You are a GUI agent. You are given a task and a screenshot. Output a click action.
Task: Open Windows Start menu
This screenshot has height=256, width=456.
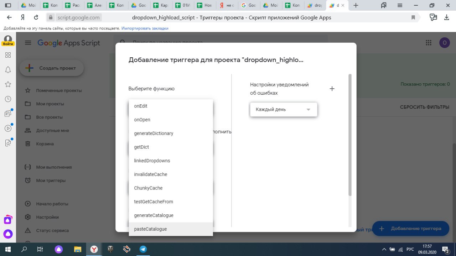[8, 249]
